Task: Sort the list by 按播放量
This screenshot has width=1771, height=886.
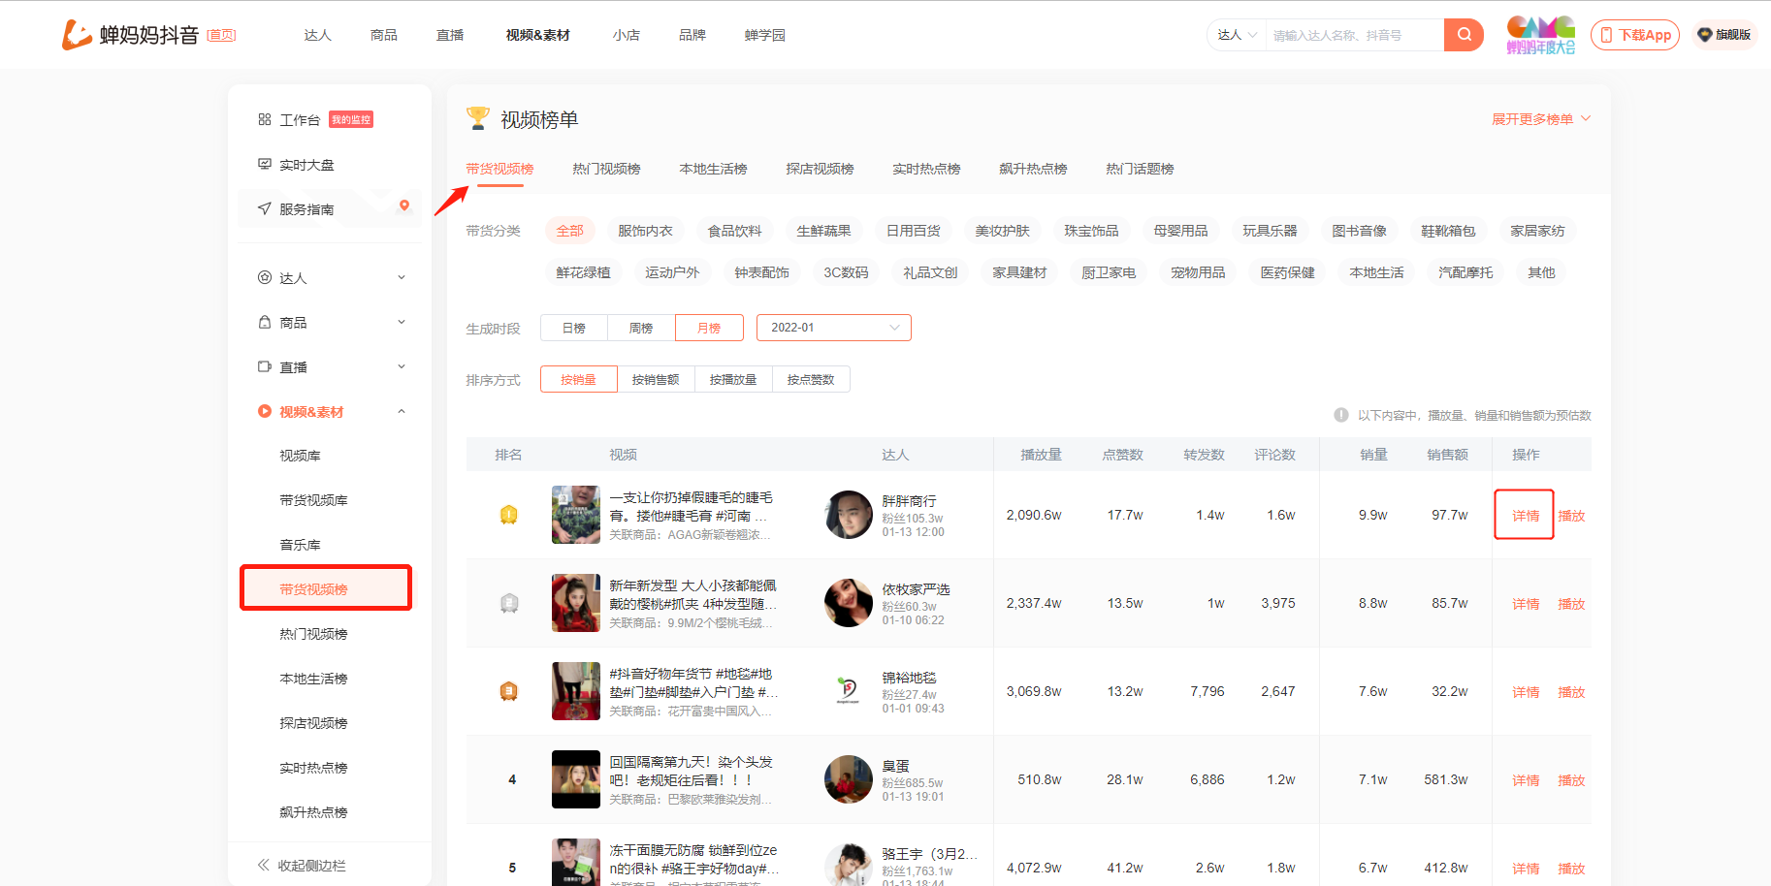Action: point(733,379)
